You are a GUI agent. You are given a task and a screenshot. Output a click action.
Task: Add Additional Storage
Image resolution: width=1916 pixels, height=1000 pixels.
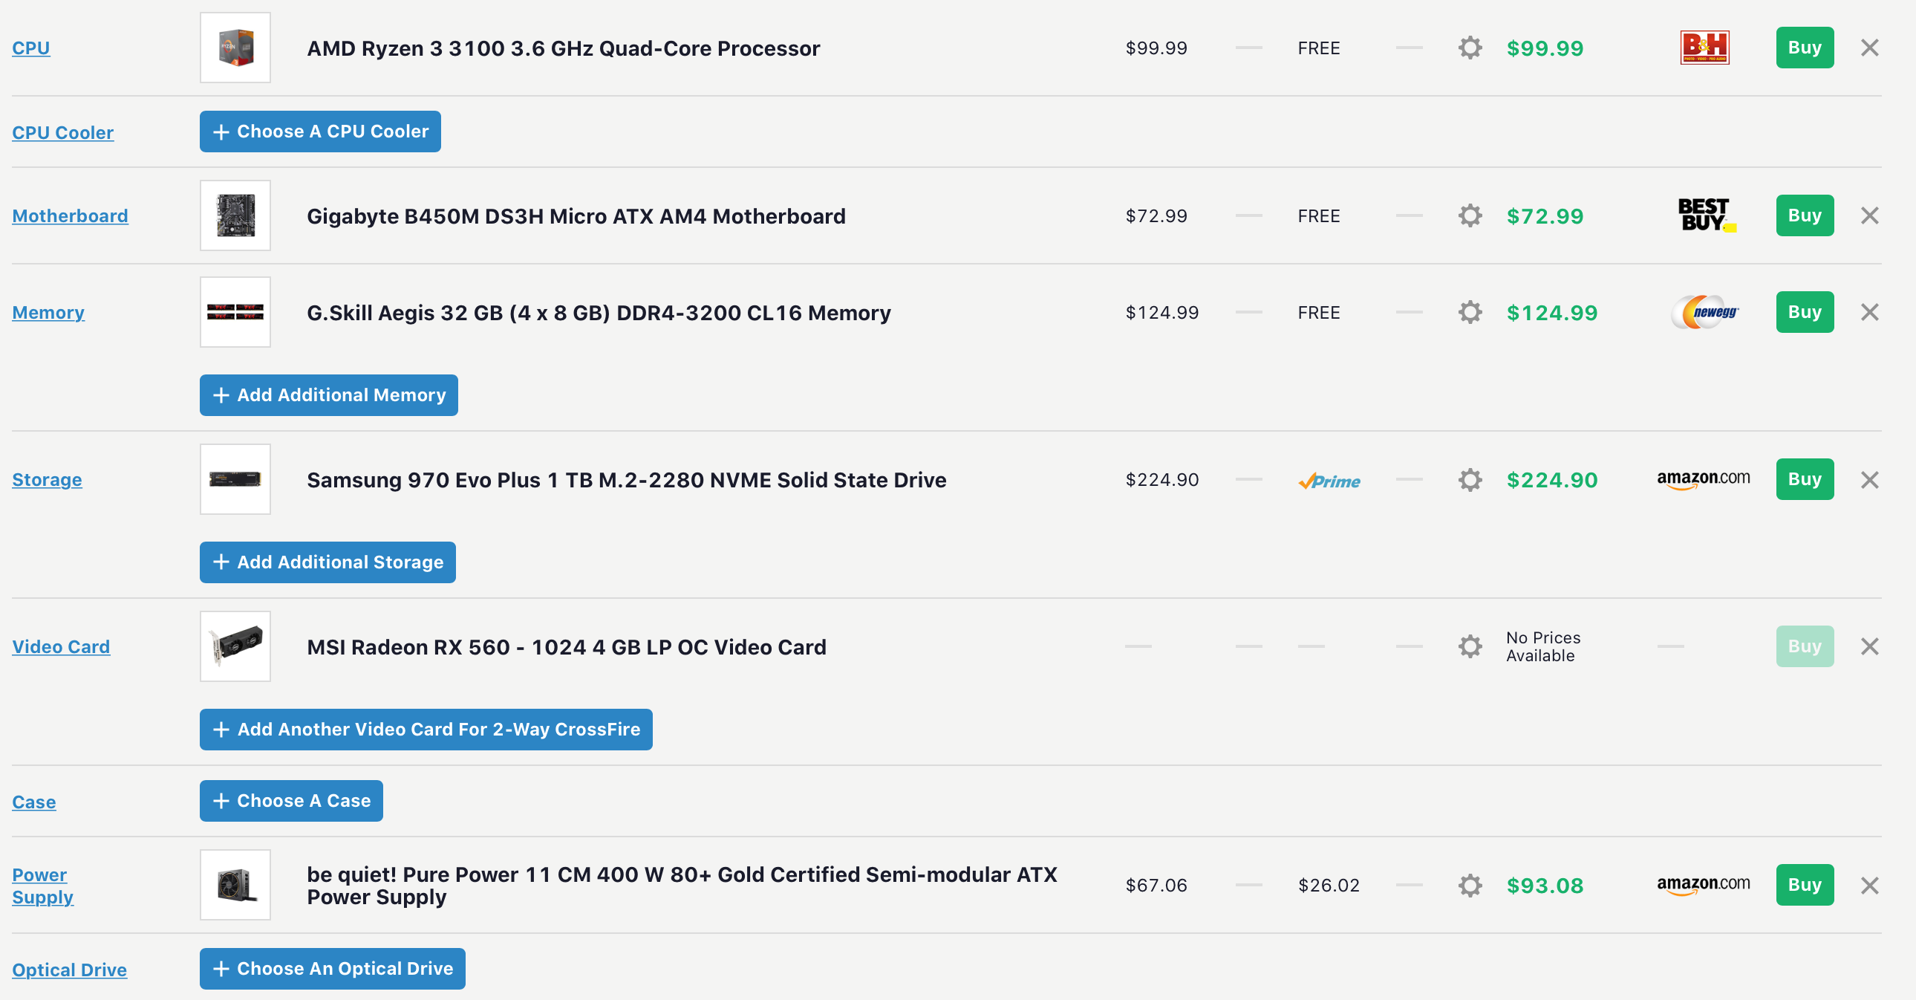[x=328, y=562]
